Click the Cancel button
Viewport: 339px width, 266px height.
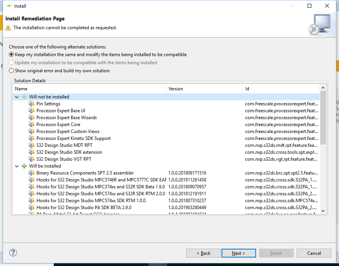[x=314, y=253]
